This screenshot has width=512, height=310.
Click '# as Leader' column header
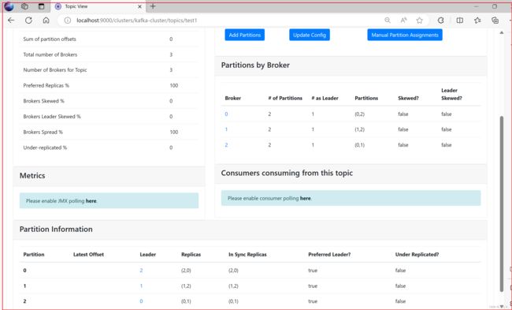[325, 98]
